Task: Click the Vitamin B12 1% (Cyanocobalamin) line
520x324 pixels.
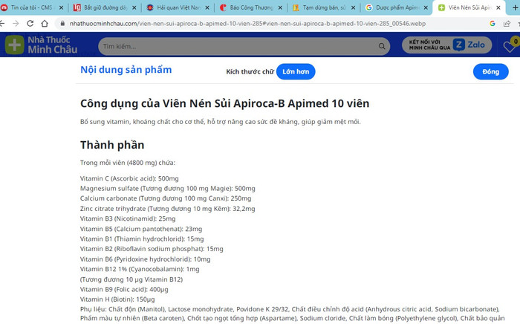Action: 140,269
